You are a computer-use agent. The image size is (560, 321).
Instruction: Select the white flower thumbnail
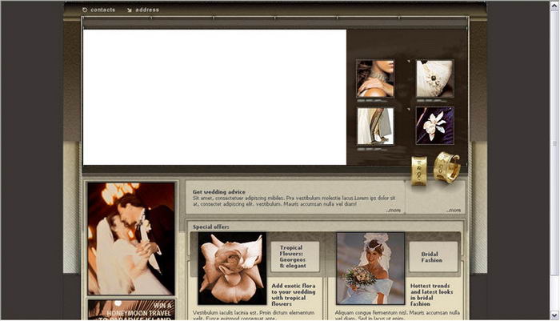coord(434,126)
